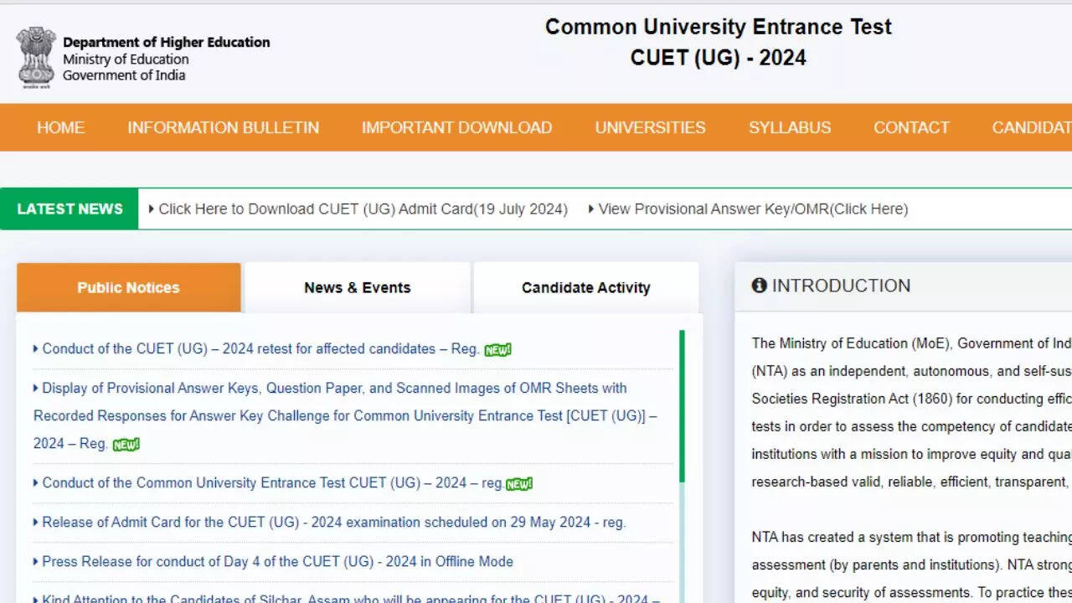Select SYLLABUS from the navigation bar
This screenshot has height=603, width=1072.
(789, 127)
